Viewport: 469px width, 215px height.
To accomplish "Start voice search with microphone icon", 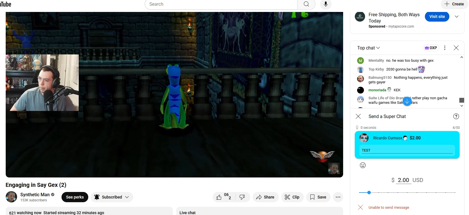I will tap(326, 4).
